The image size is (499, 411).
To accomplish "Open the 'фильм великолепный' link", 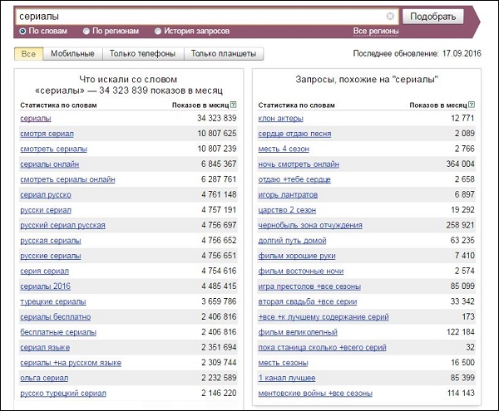I will tap(298, 332).
